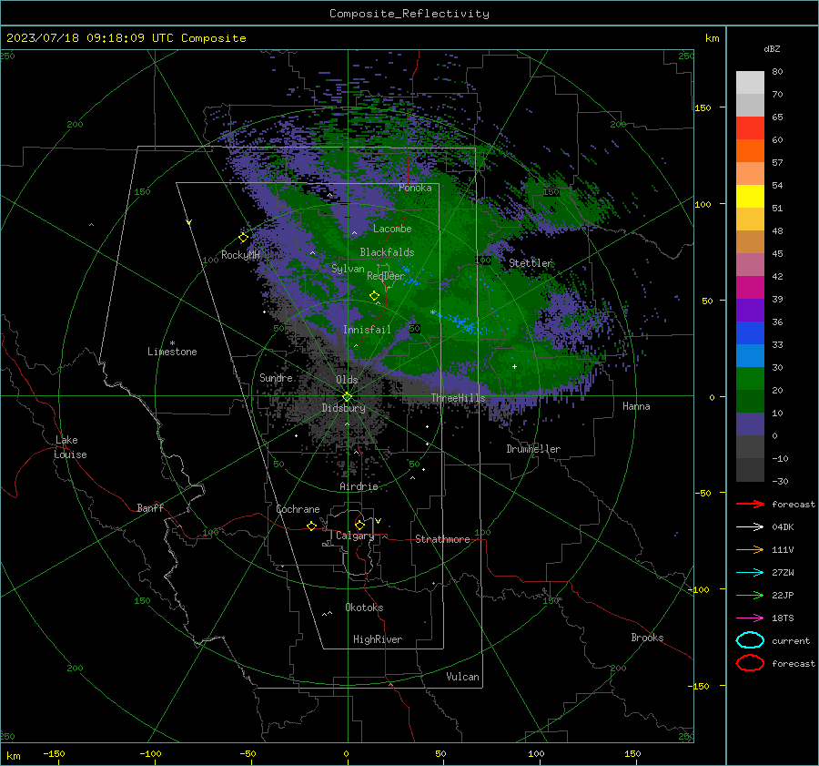Click the red forecast ellipse icon
This screenshot has height=766, width=819.
pyautogui.click(x=750, y=663)
